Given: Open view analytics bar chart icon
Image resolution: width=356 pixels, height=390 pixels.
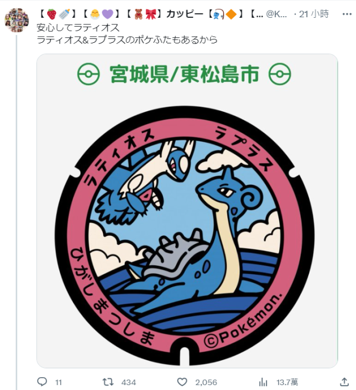Looking at the screenshot, I should tap(263, 382).
